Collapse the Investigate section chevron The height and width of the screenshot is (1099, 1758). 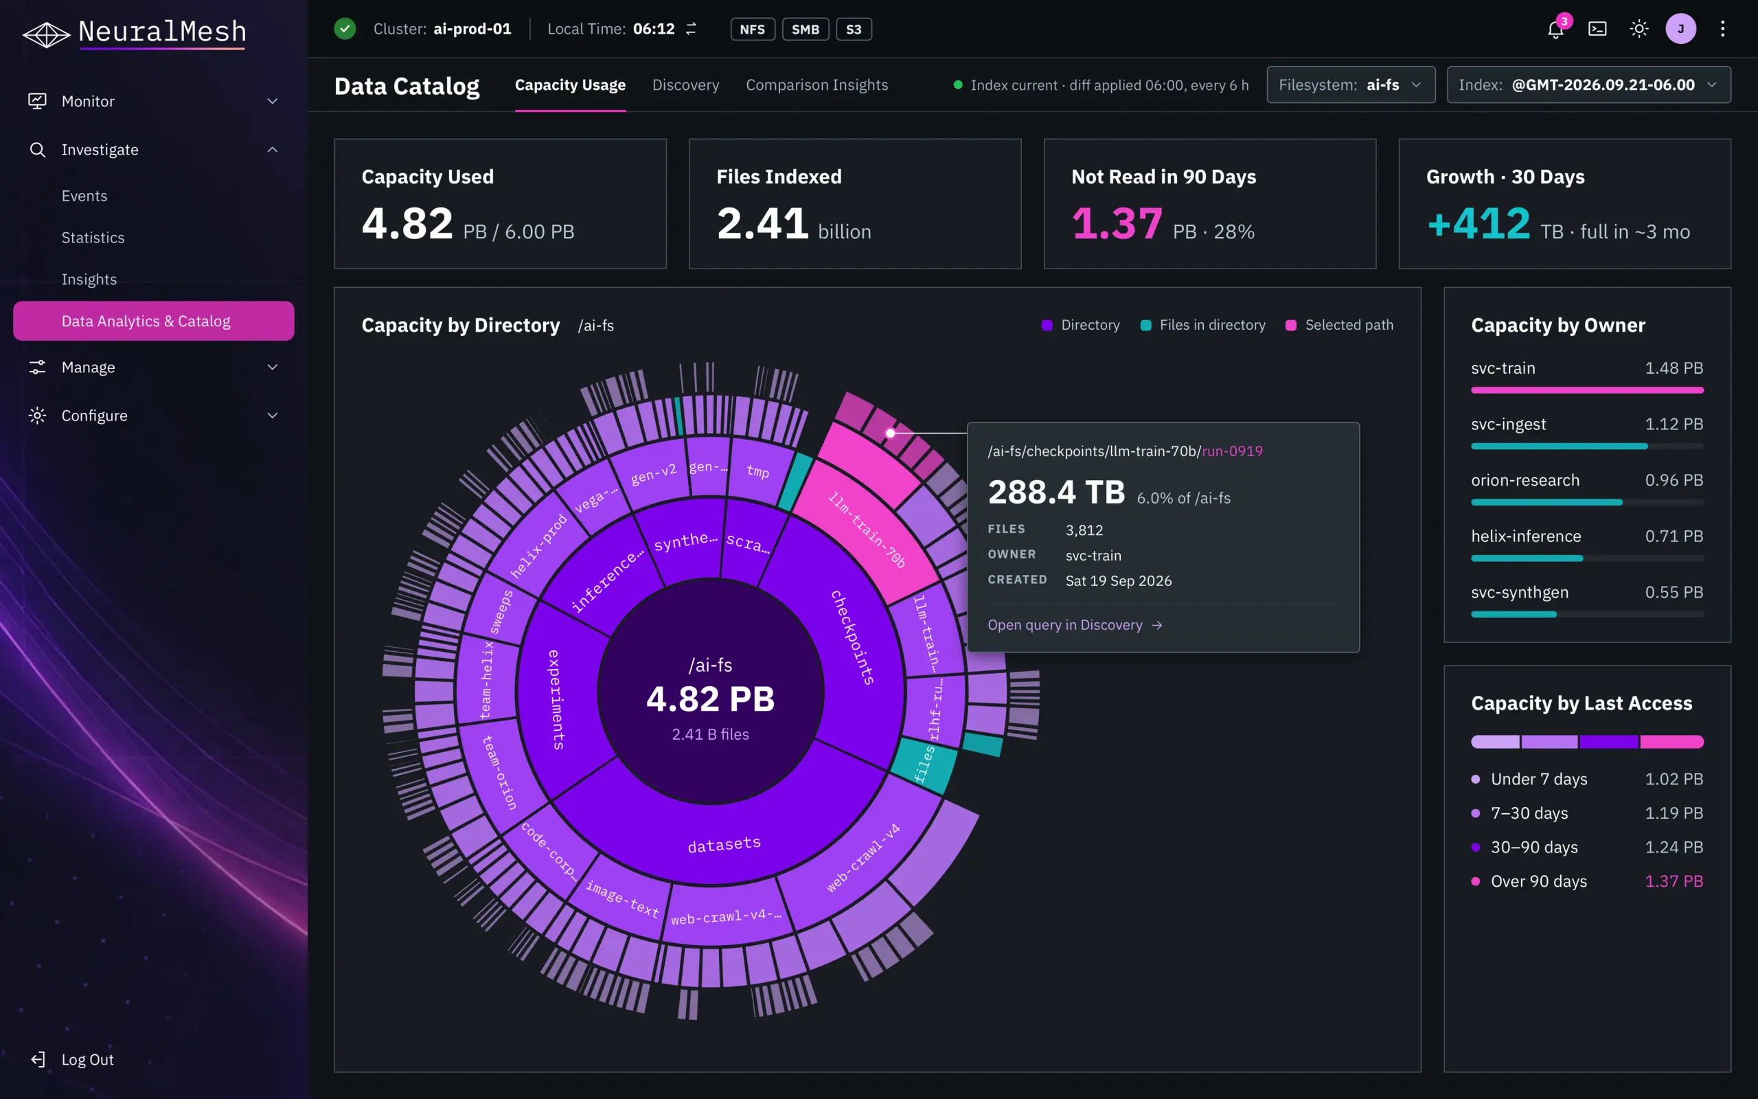click(273, 150)
